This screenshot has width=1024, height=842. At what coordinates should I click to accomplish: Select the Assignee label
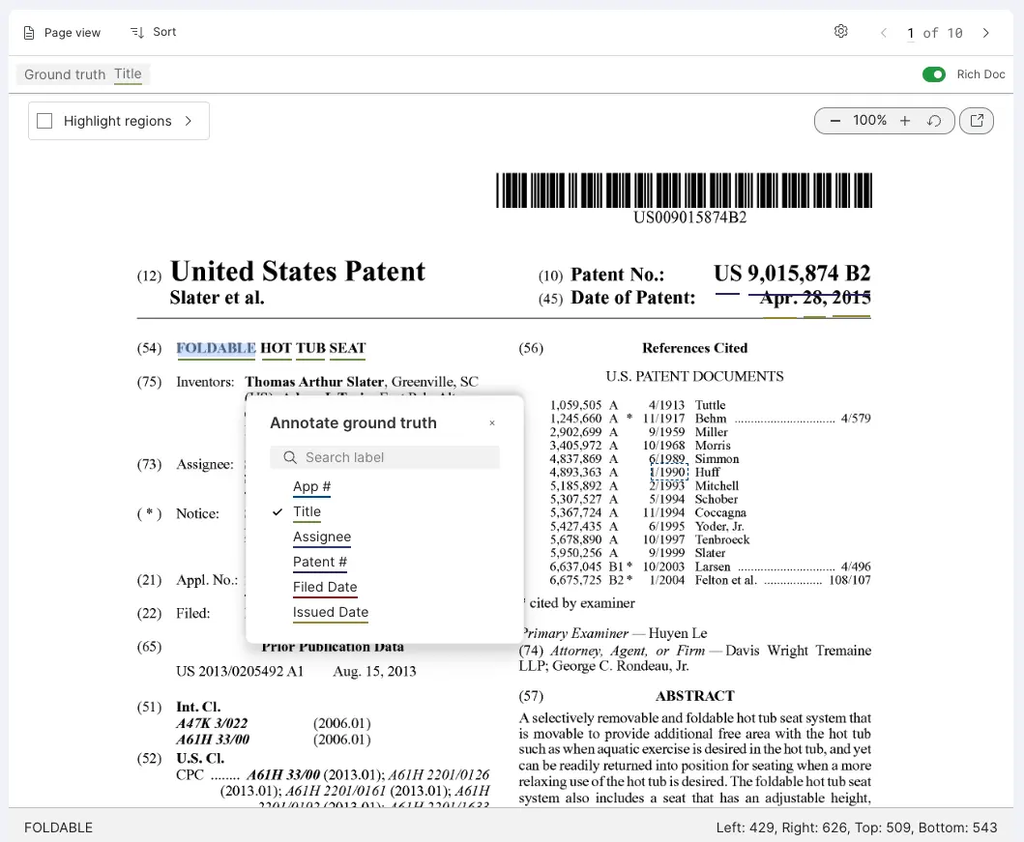(322, 537)
